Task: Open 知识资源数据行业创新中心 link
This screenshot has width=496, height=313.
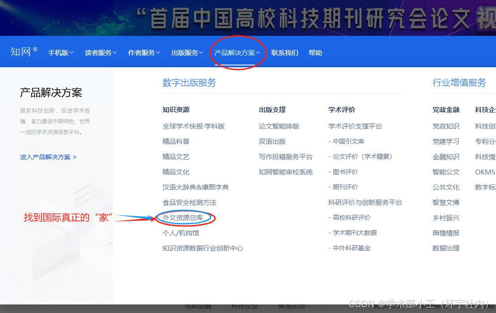Action: tap(203, 248)
